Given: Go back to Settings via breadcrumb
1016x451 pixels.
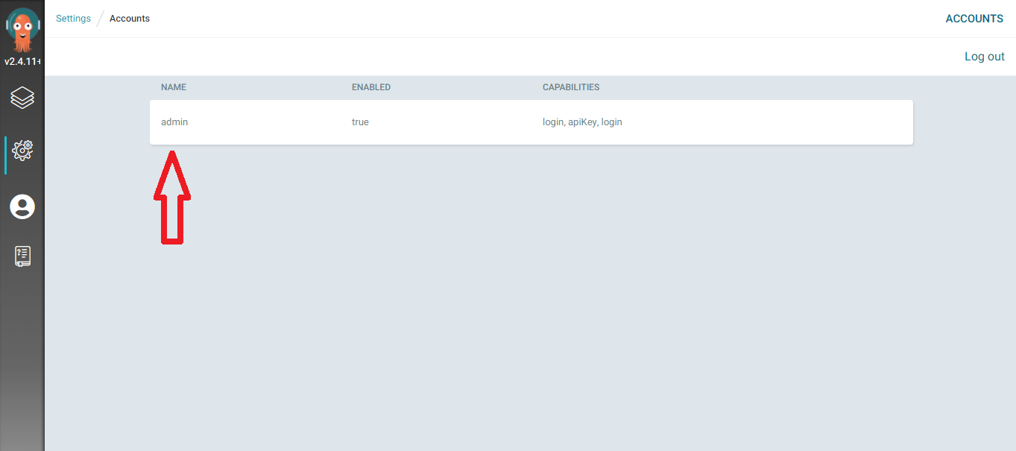Looking at the screenshot, I should [73, 19].
